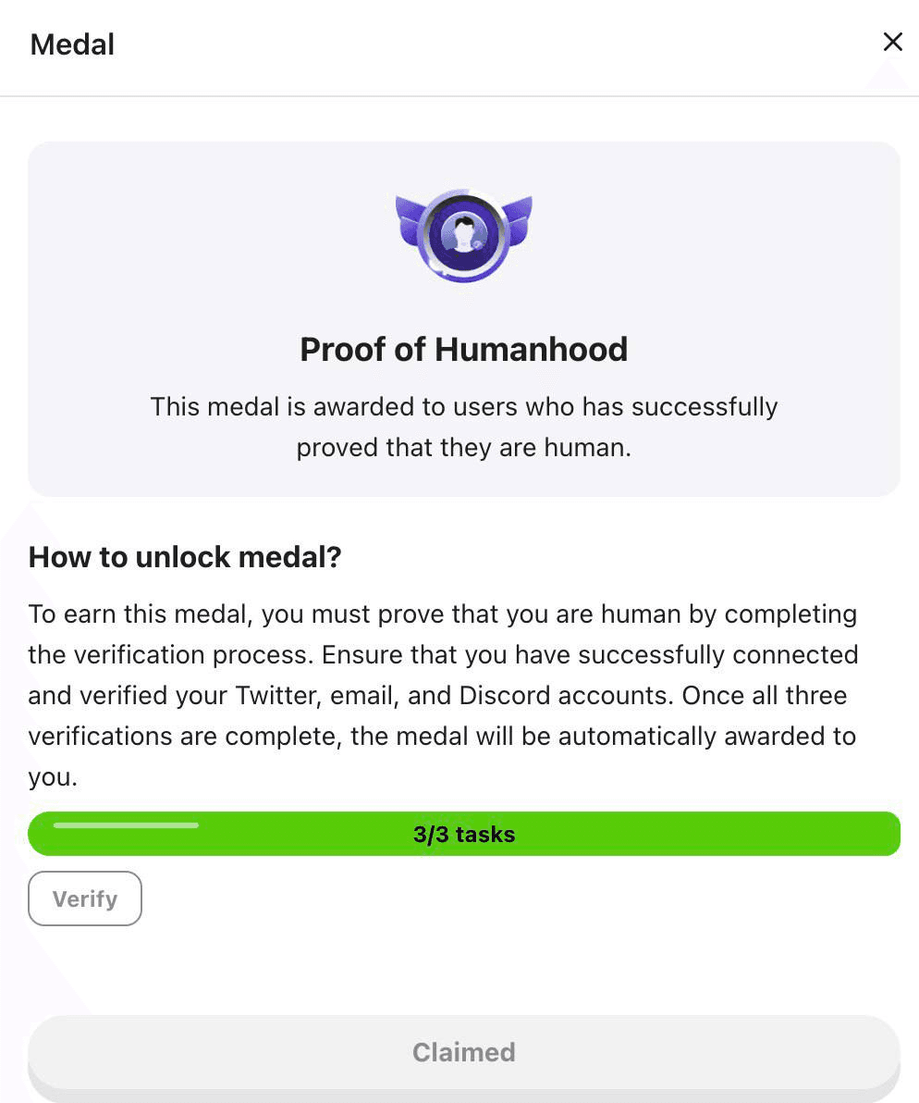Click the word "Discord" in the instructions

click(504, 695)
